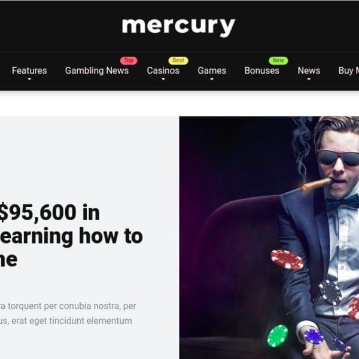Open the Gambling News menu item
Screen dimensions: 359x359
tap(97, 71)
